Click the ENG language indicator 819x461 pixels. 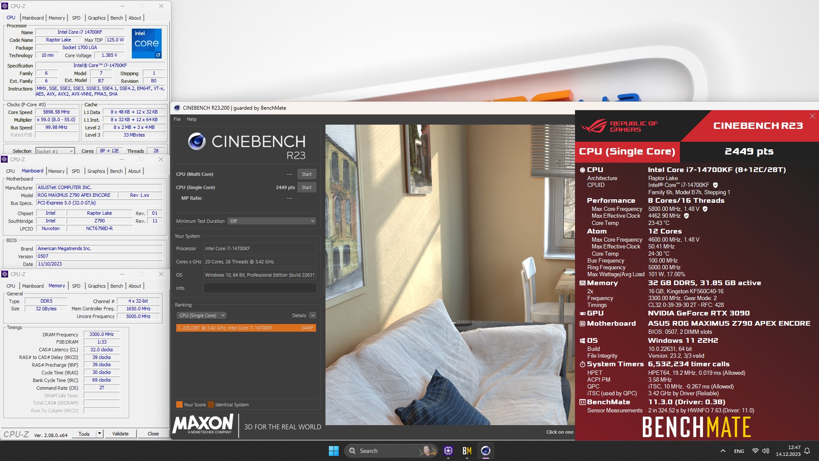click(739, 451)
